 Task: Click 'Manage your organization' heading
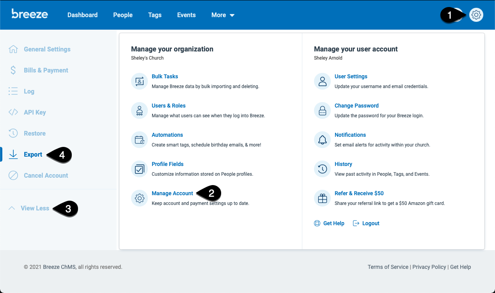click(x=172, y=49)
